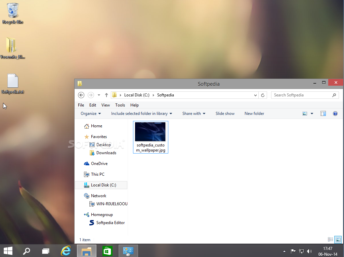The height and width of the screenshot is (257, 344).
Task: Open the Windows Start button
Action: (x=8, y=251)
